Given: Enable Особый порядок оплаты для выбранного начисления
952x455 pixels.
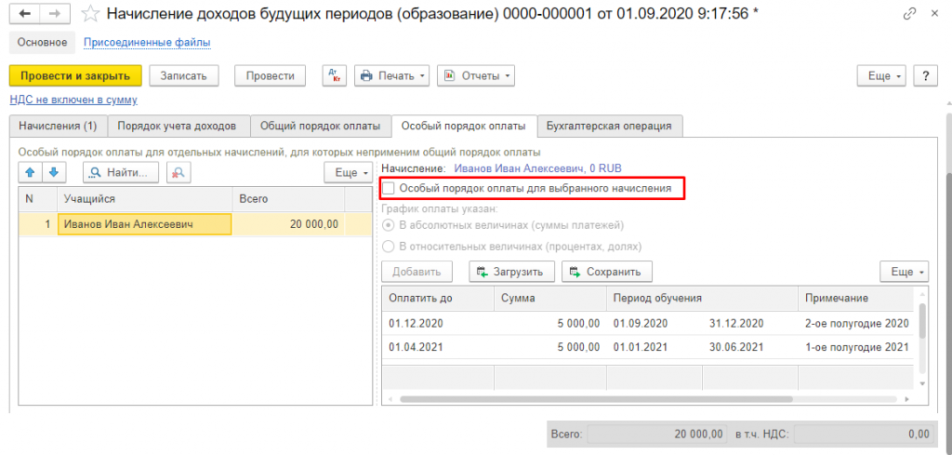Looking at the screenshot, I should click(x=390, y=189).
